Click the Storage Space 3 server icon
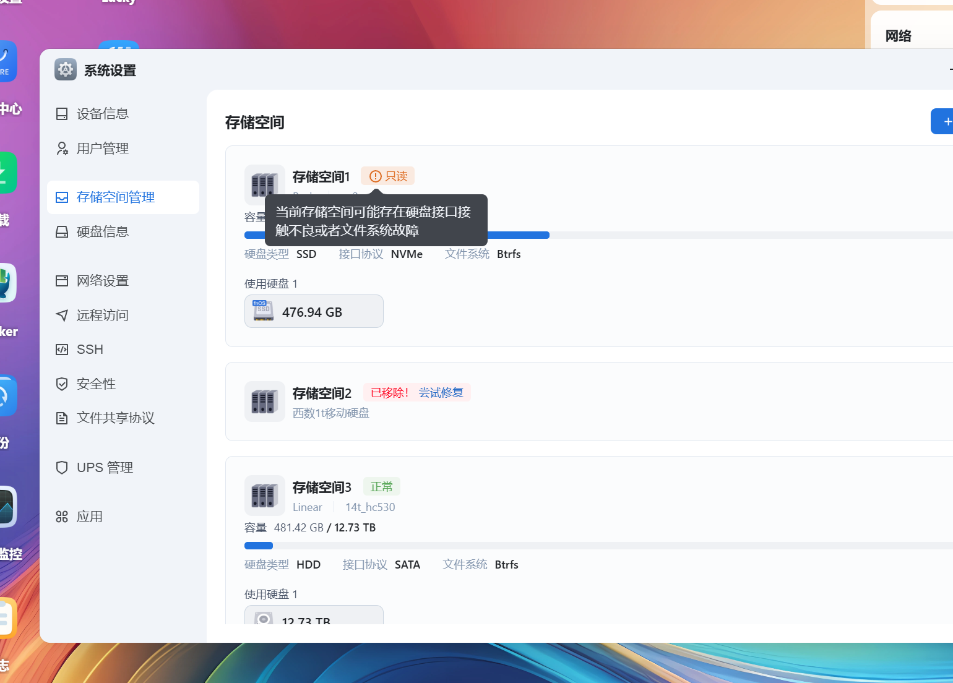Image resolution: width=953 pixels, height=683 pixels. 264,496
